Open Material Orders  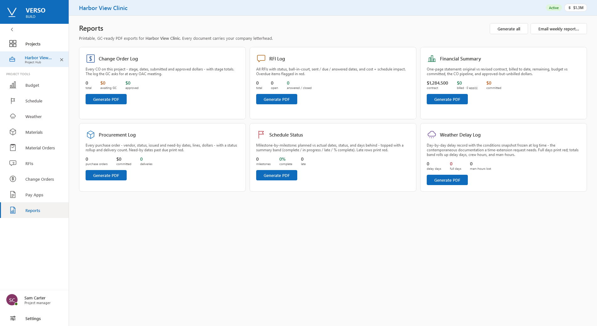point(34,148)
